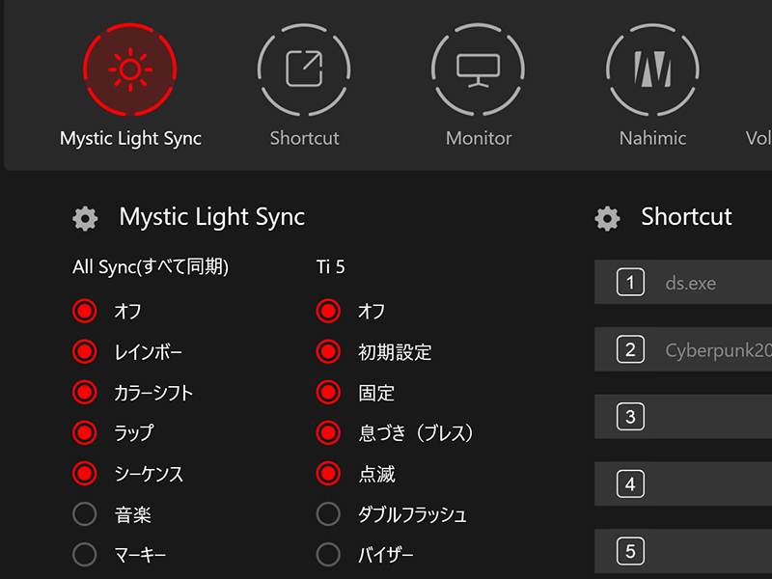Select ダブルフラッシュ option under Ti 5
The image size is (772, 579).
click(328, 513)
